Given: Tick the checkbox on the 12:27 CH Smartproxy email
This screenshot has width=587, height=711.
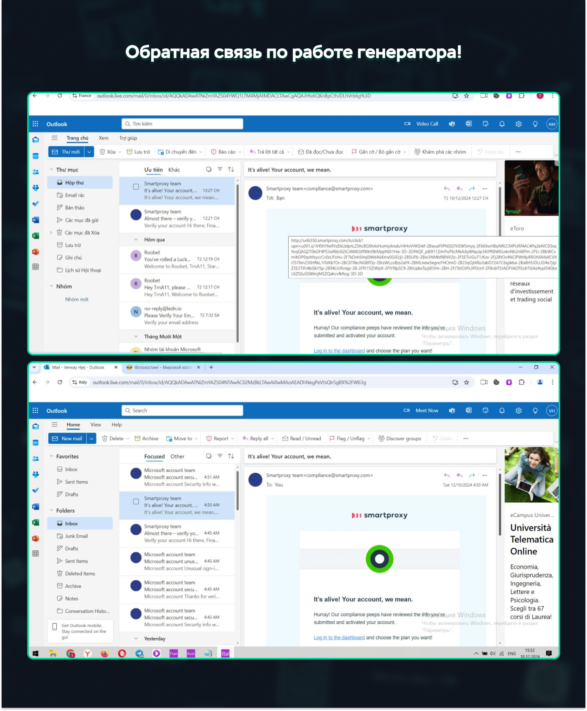Looking at the screenshot, I should click(x=136, y=187).
